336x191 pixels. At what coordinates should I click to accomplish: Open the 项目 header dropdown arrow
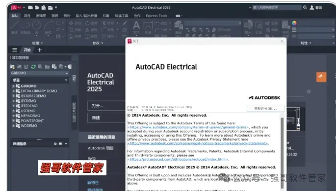coord(66,80)
